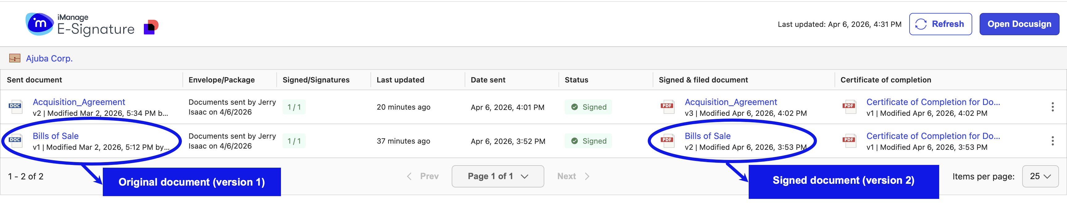Image resolution: width=1067 pixels, height=210 pixels.
Task: Click the Ajuba Corp. briefcase icon
Action: (x=15, y=58)
